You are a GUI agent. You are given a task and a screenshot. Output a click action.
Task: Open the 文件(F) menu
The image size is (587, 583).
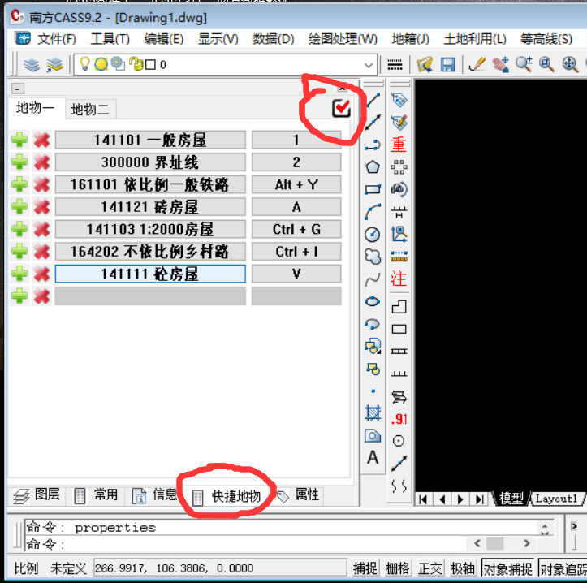tap(57, 39)
